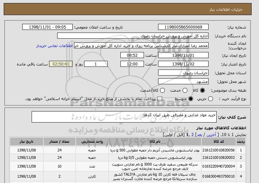Click product code 0168300493750010

pos(219,176)
